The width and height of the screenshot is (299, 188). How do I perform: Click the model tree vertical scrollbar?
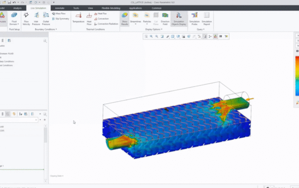coord(45,135)
